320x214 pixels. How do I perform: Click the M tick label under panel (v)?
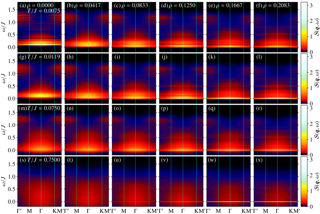click(171, 211)
